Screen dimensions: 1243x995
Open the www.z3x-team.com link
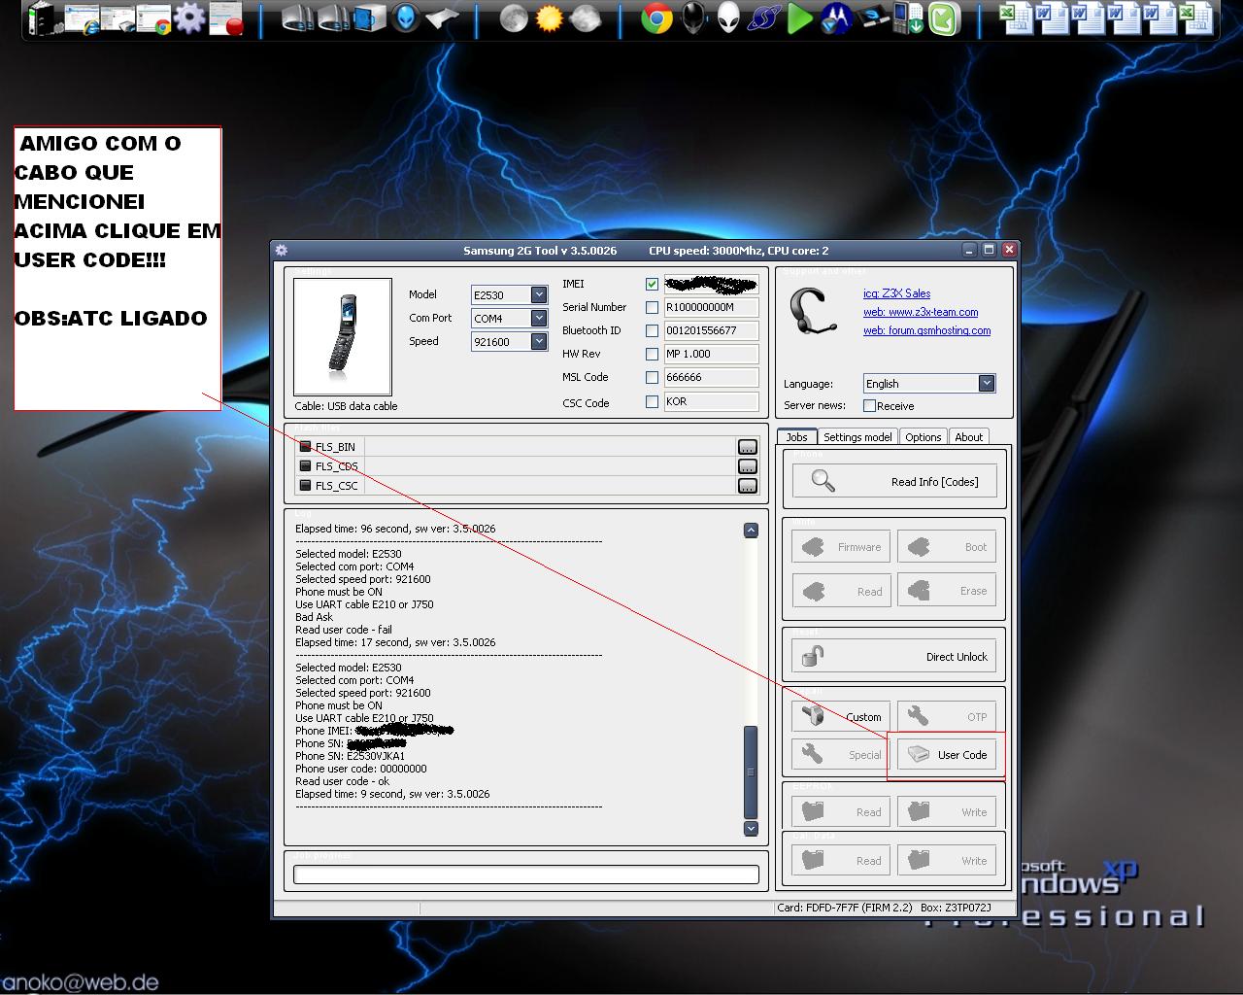click(921, 312)
